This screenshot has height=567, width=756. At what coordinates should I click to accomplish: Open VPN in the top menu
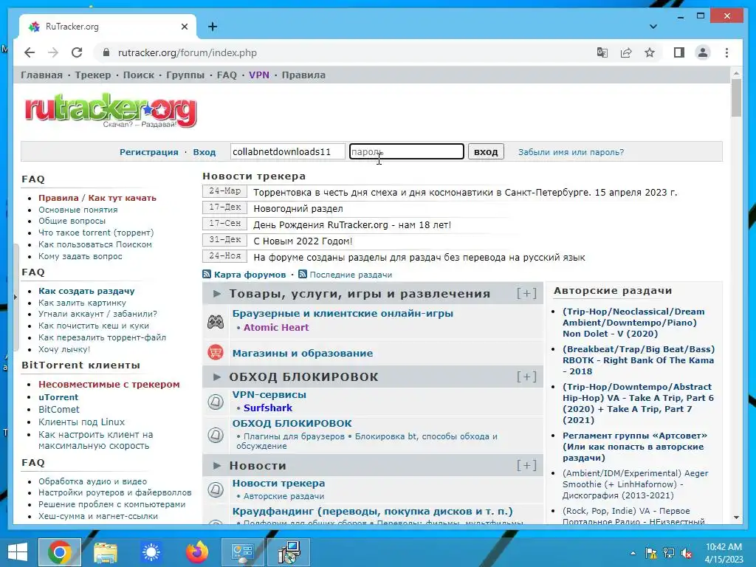click(x=259, y=75)
